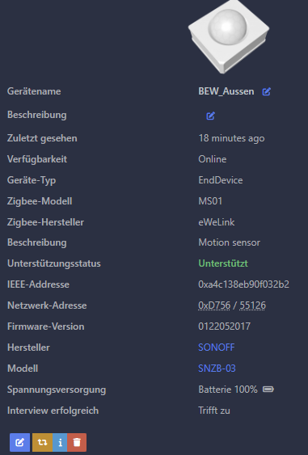
Task: Click the red trash delete device button
Action: 77,442
